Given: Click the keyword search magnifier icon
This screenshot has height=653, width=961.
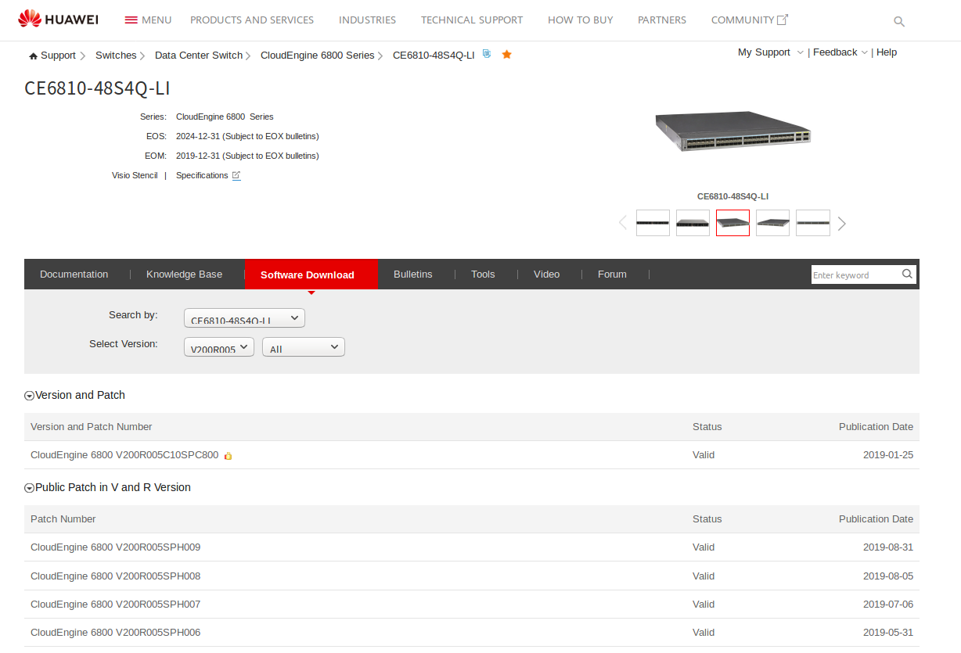Looking at the screenshot, I should click(907, 274).
